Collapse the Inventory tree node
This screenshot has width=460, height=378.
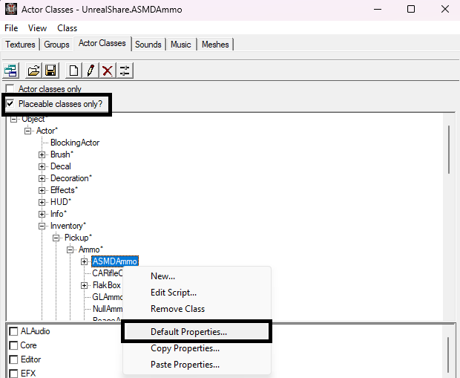pyautogui.click(x=42, y=226)
